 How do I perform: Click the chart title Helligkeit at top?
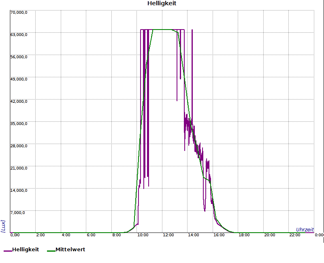(162, 4)
